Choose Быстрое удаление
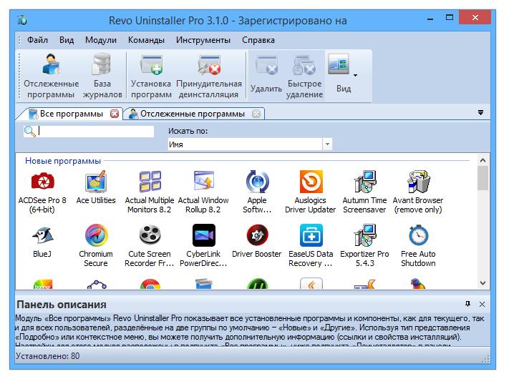The height and width of the screenshot is (384, 514). pos(304,76)
